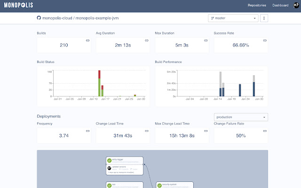Image resolution: width=301 pixels, height=188 pixels.
Task: Click link icon on Avg Duration card
Action: tap(147, 41)
